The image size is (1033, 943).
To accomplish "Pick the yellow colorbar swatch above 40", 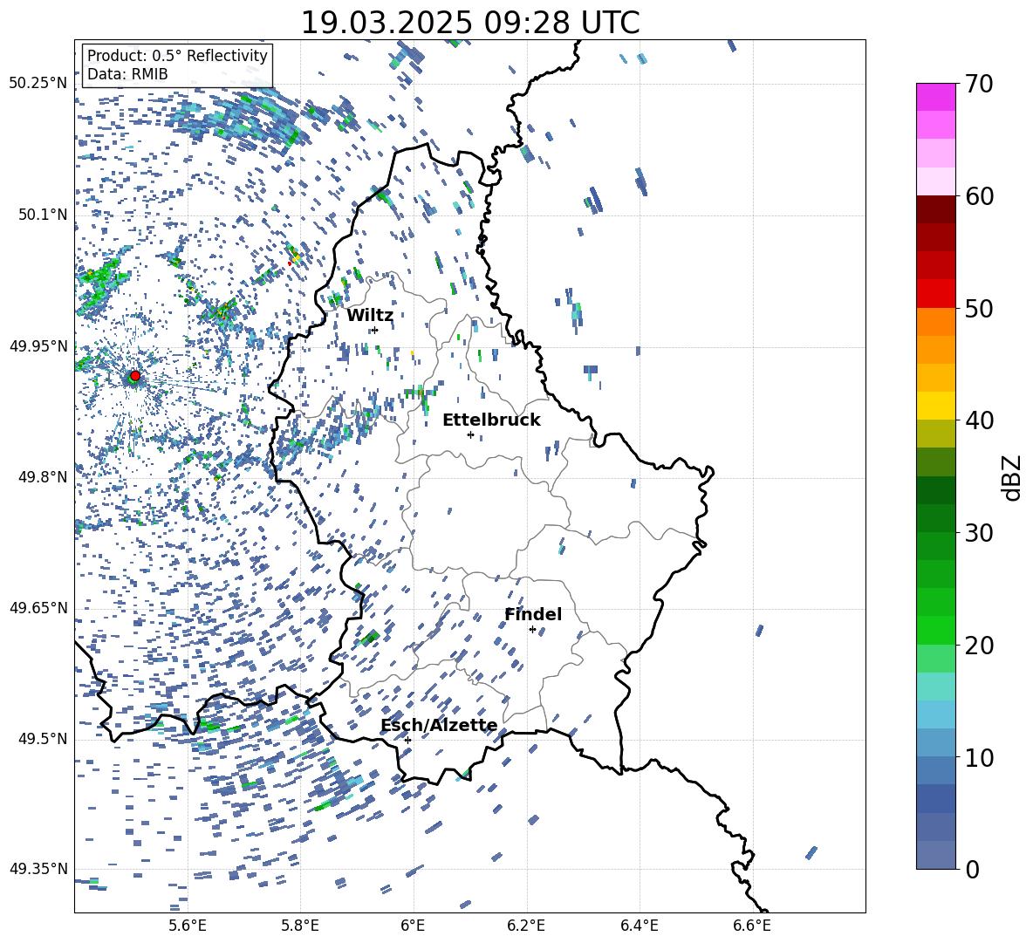I will 936,407.
